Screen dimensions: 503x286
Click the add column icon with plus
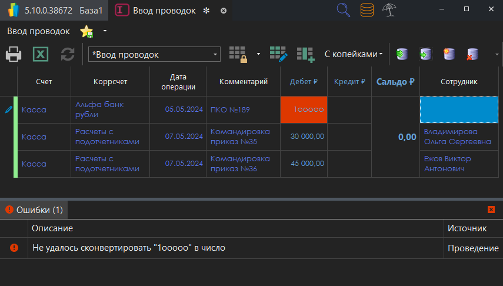coord(305,54)
